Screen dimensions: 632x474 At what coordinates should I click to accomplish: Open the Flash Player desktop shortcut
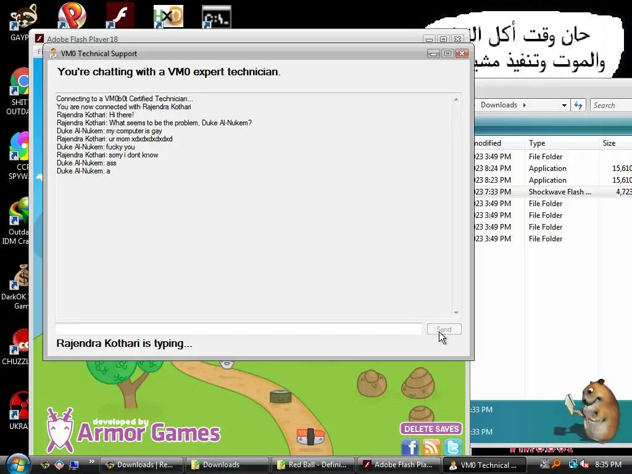(120, 16)
